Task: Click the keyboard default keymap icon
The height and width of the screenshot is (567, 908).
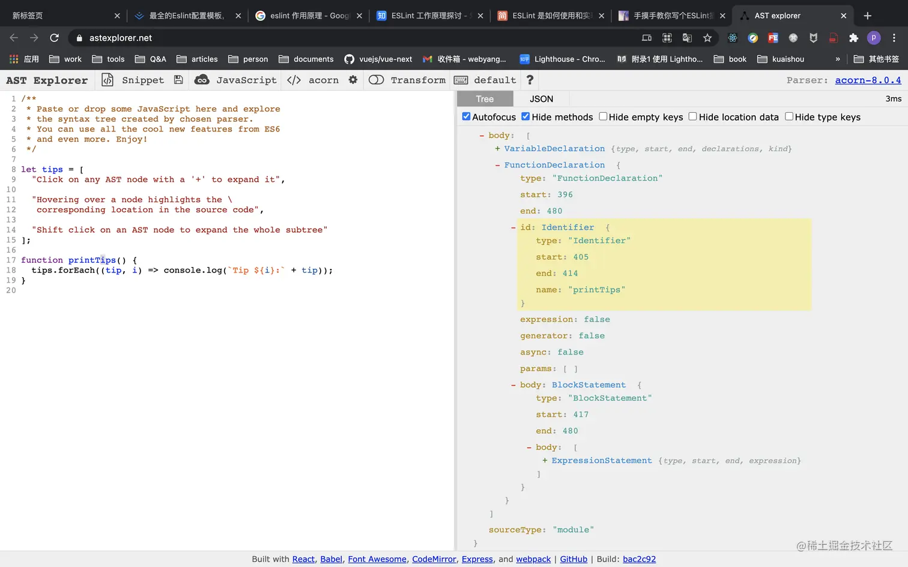Action: (x=461, y=80)
